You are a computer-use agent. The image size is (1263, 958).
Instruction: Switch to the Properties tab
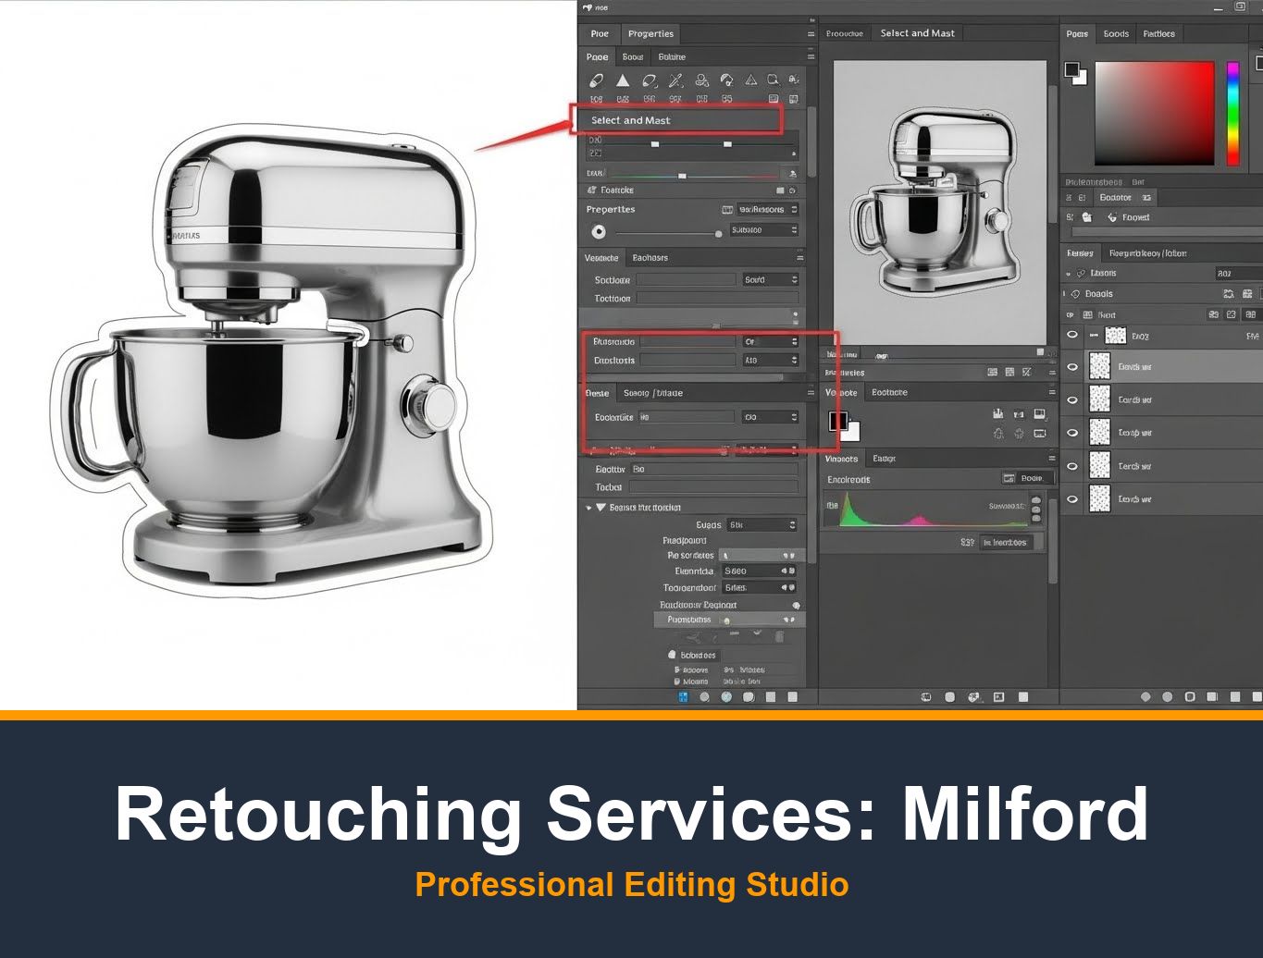pos(650,33)
